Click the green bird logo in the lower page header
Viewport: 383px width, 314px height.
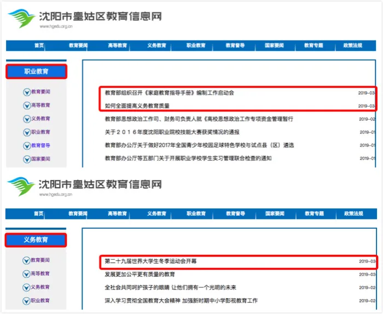point(22,187)
